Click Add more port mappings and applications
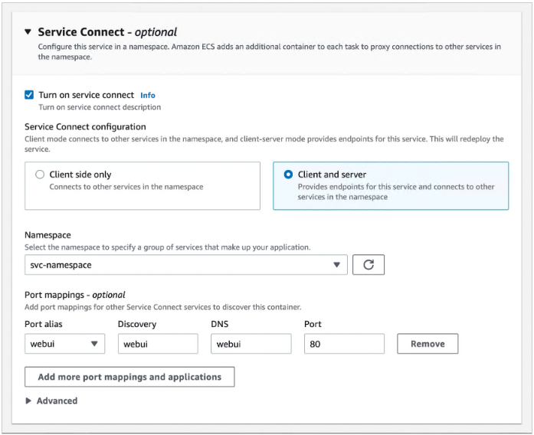This screenshot has width=534, height=435. [129, 377]
